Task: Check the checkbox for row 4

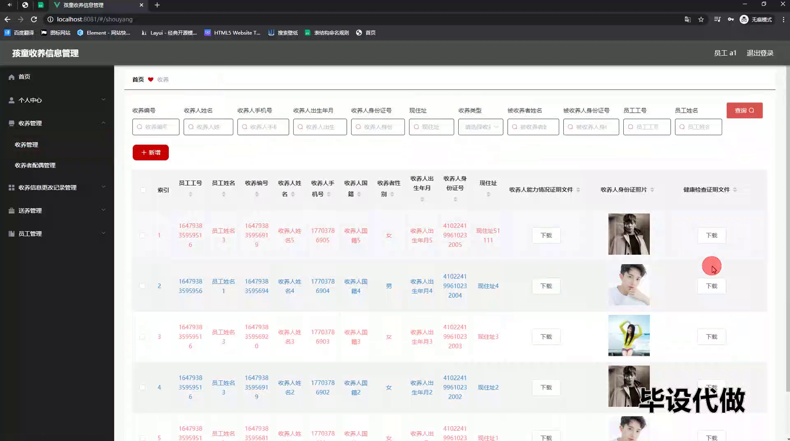Action: [x=142, y=388]
